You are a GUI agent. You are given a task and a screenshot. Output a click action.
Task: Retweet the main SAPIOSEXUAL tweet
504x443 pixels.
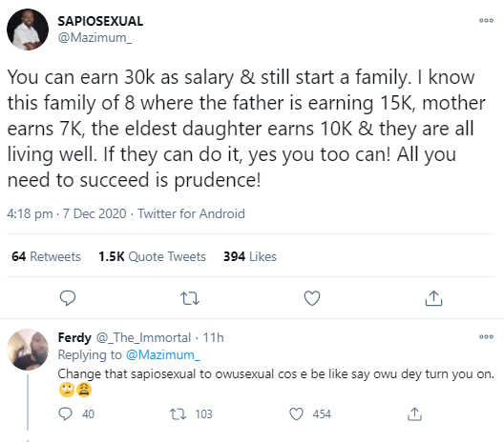[x=190, y=298]
